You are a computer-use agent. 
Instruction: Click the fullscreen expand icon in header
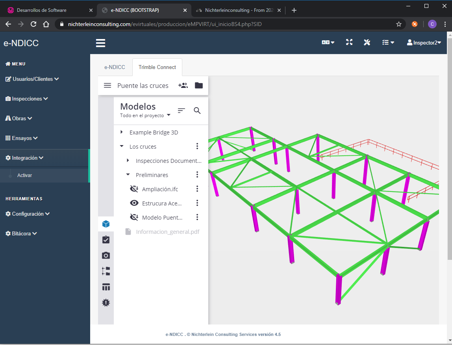tap(349, 43)
